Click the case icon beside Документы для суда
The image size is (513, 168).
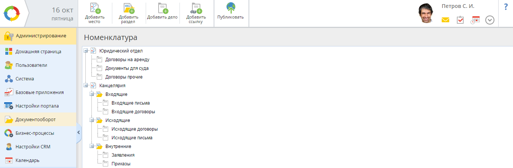coord(99,68)
